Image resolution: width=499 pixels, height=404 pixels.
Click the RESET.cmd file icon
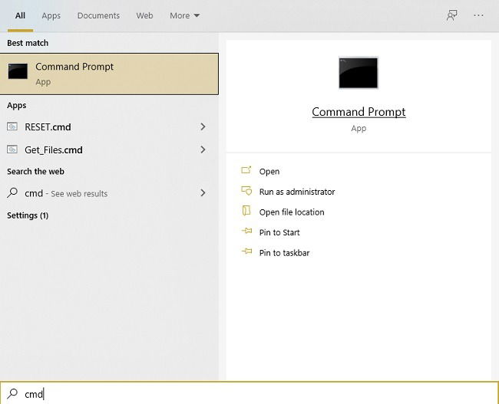pos(12,126)
